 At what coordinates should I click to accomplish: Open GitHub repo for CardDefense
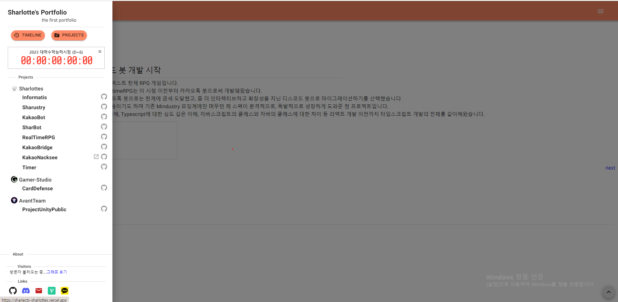(x=104, y=188)
